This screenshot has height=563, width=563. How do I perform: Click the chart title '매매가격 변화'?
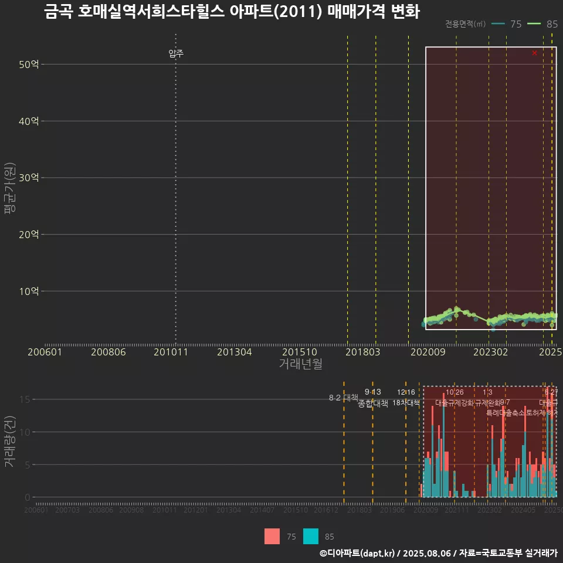[374, 12]
